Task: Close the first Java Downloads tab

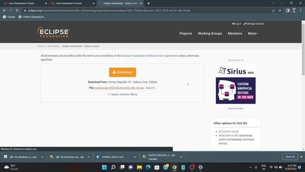Action: click(x=46, y=3)
